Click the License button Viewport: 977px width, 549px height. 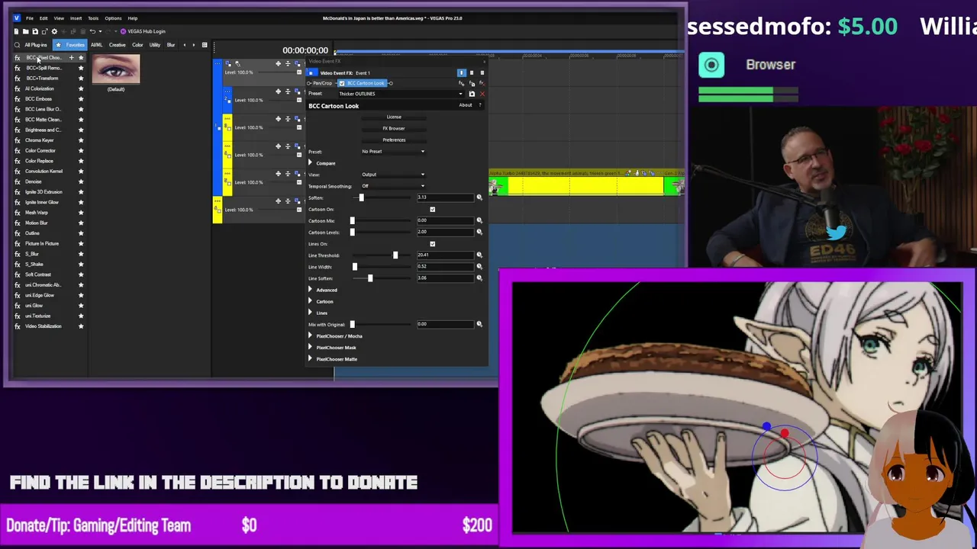(x=394, y=117)
